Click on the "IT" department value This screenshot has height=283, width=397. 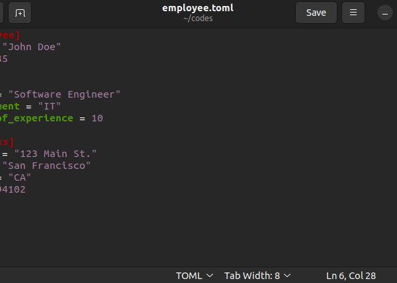tap(50, 106)
